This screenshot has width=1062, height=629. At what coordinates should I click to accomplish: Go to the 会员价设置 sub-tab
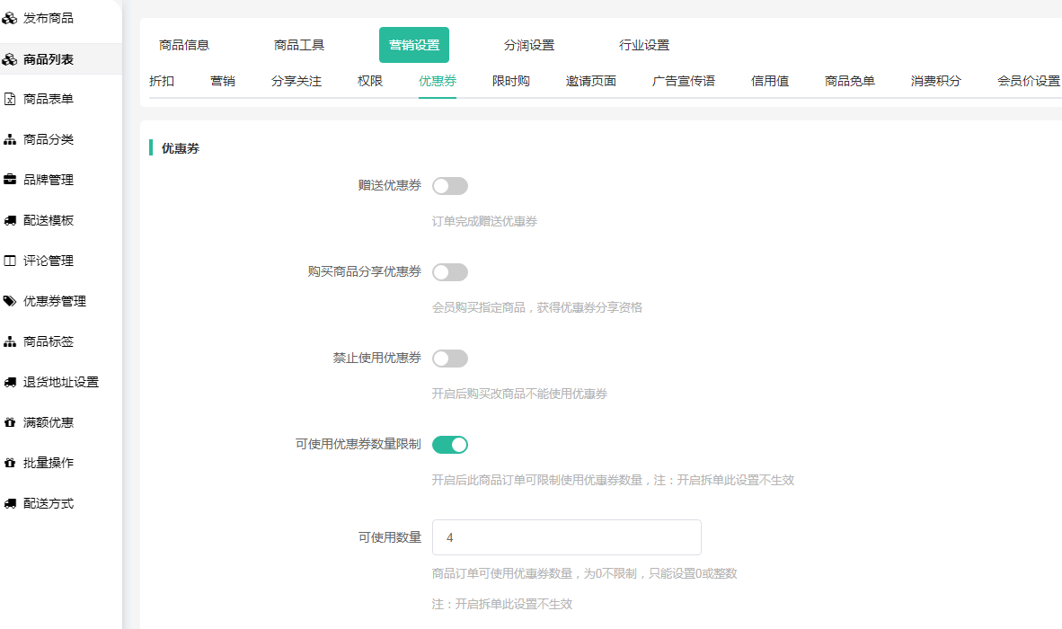(1028, 81)
